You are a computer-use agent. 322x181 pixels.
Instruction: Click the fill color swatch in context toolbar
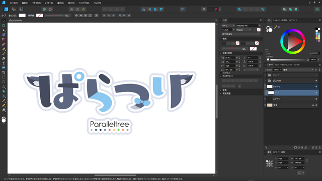pyautogui.click(x=22, y=16)
